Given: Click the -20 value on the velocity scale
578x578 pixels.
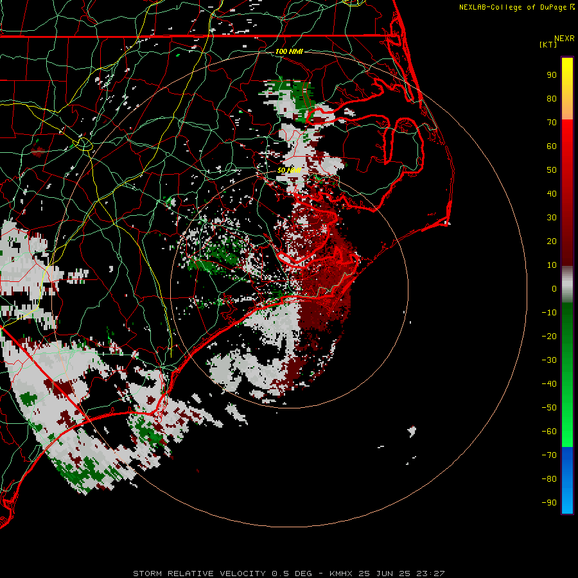Looking at the screenshot, I should coord(549,337).
